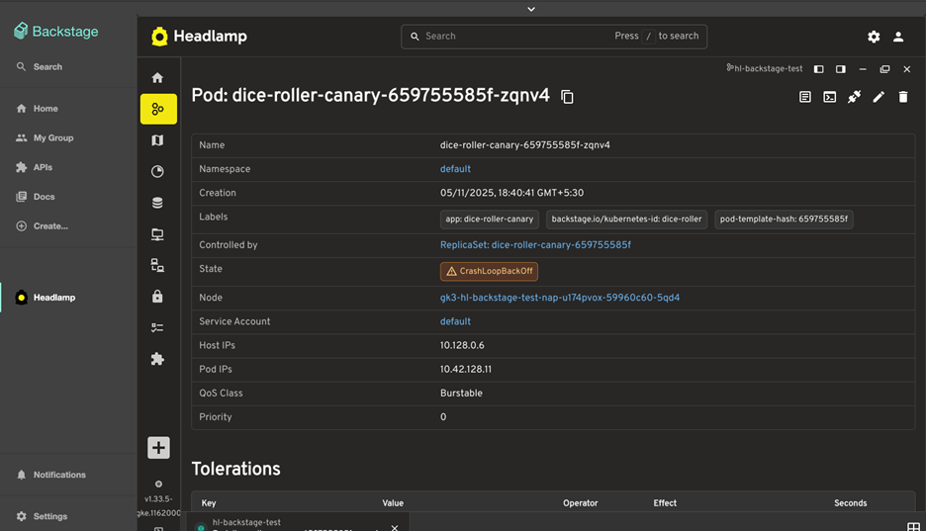Screen dimensions: 926x531
Task: Open the ReplicaSet dice-roller-canary link
Action: (535, 245)
